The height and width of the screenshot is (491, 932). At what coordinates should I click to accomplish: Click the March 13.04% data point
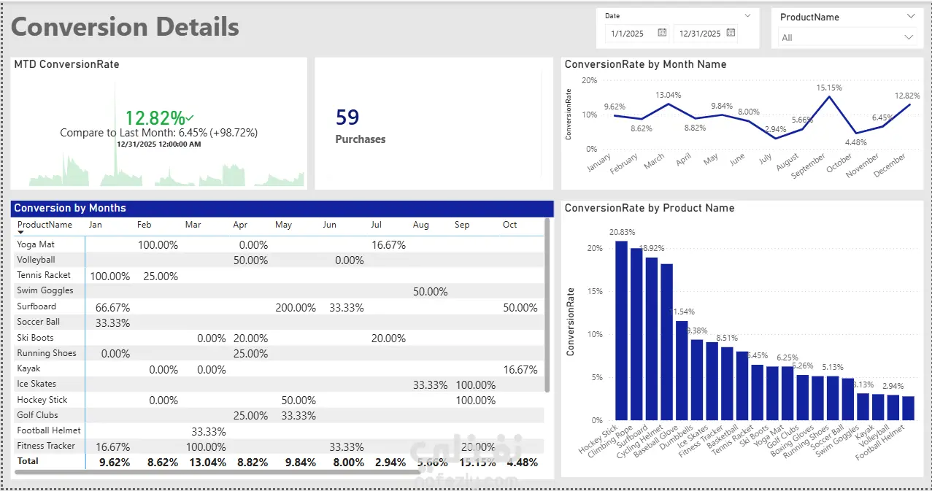tap(668, 104)
